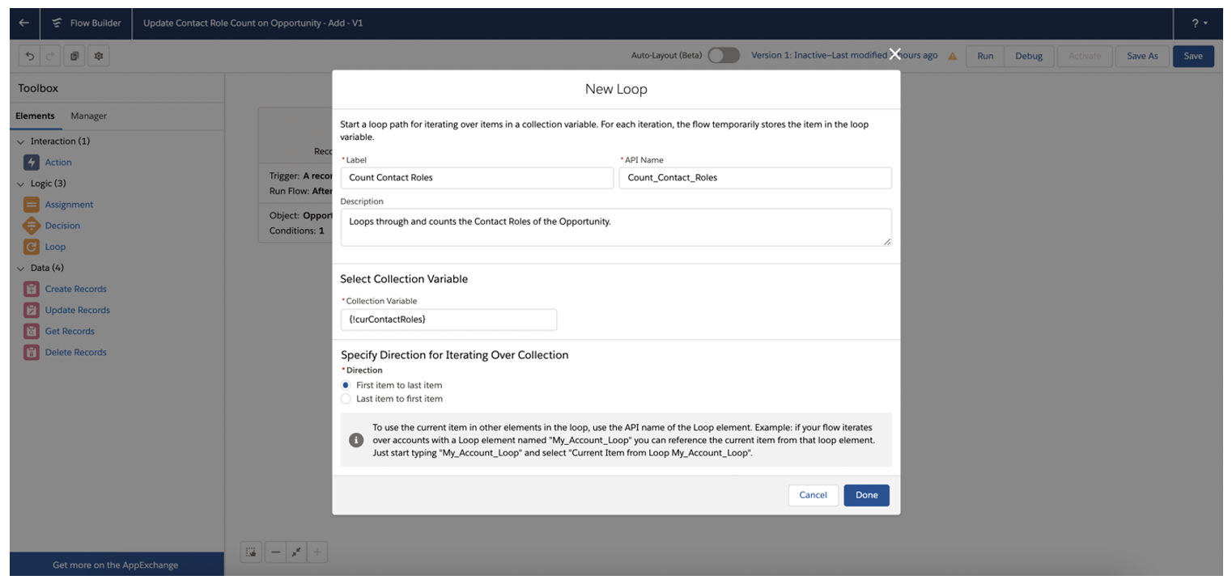This screenshot has height=584, width=1232.
Task: Click the fit to view icon
Action: [296, 552]
